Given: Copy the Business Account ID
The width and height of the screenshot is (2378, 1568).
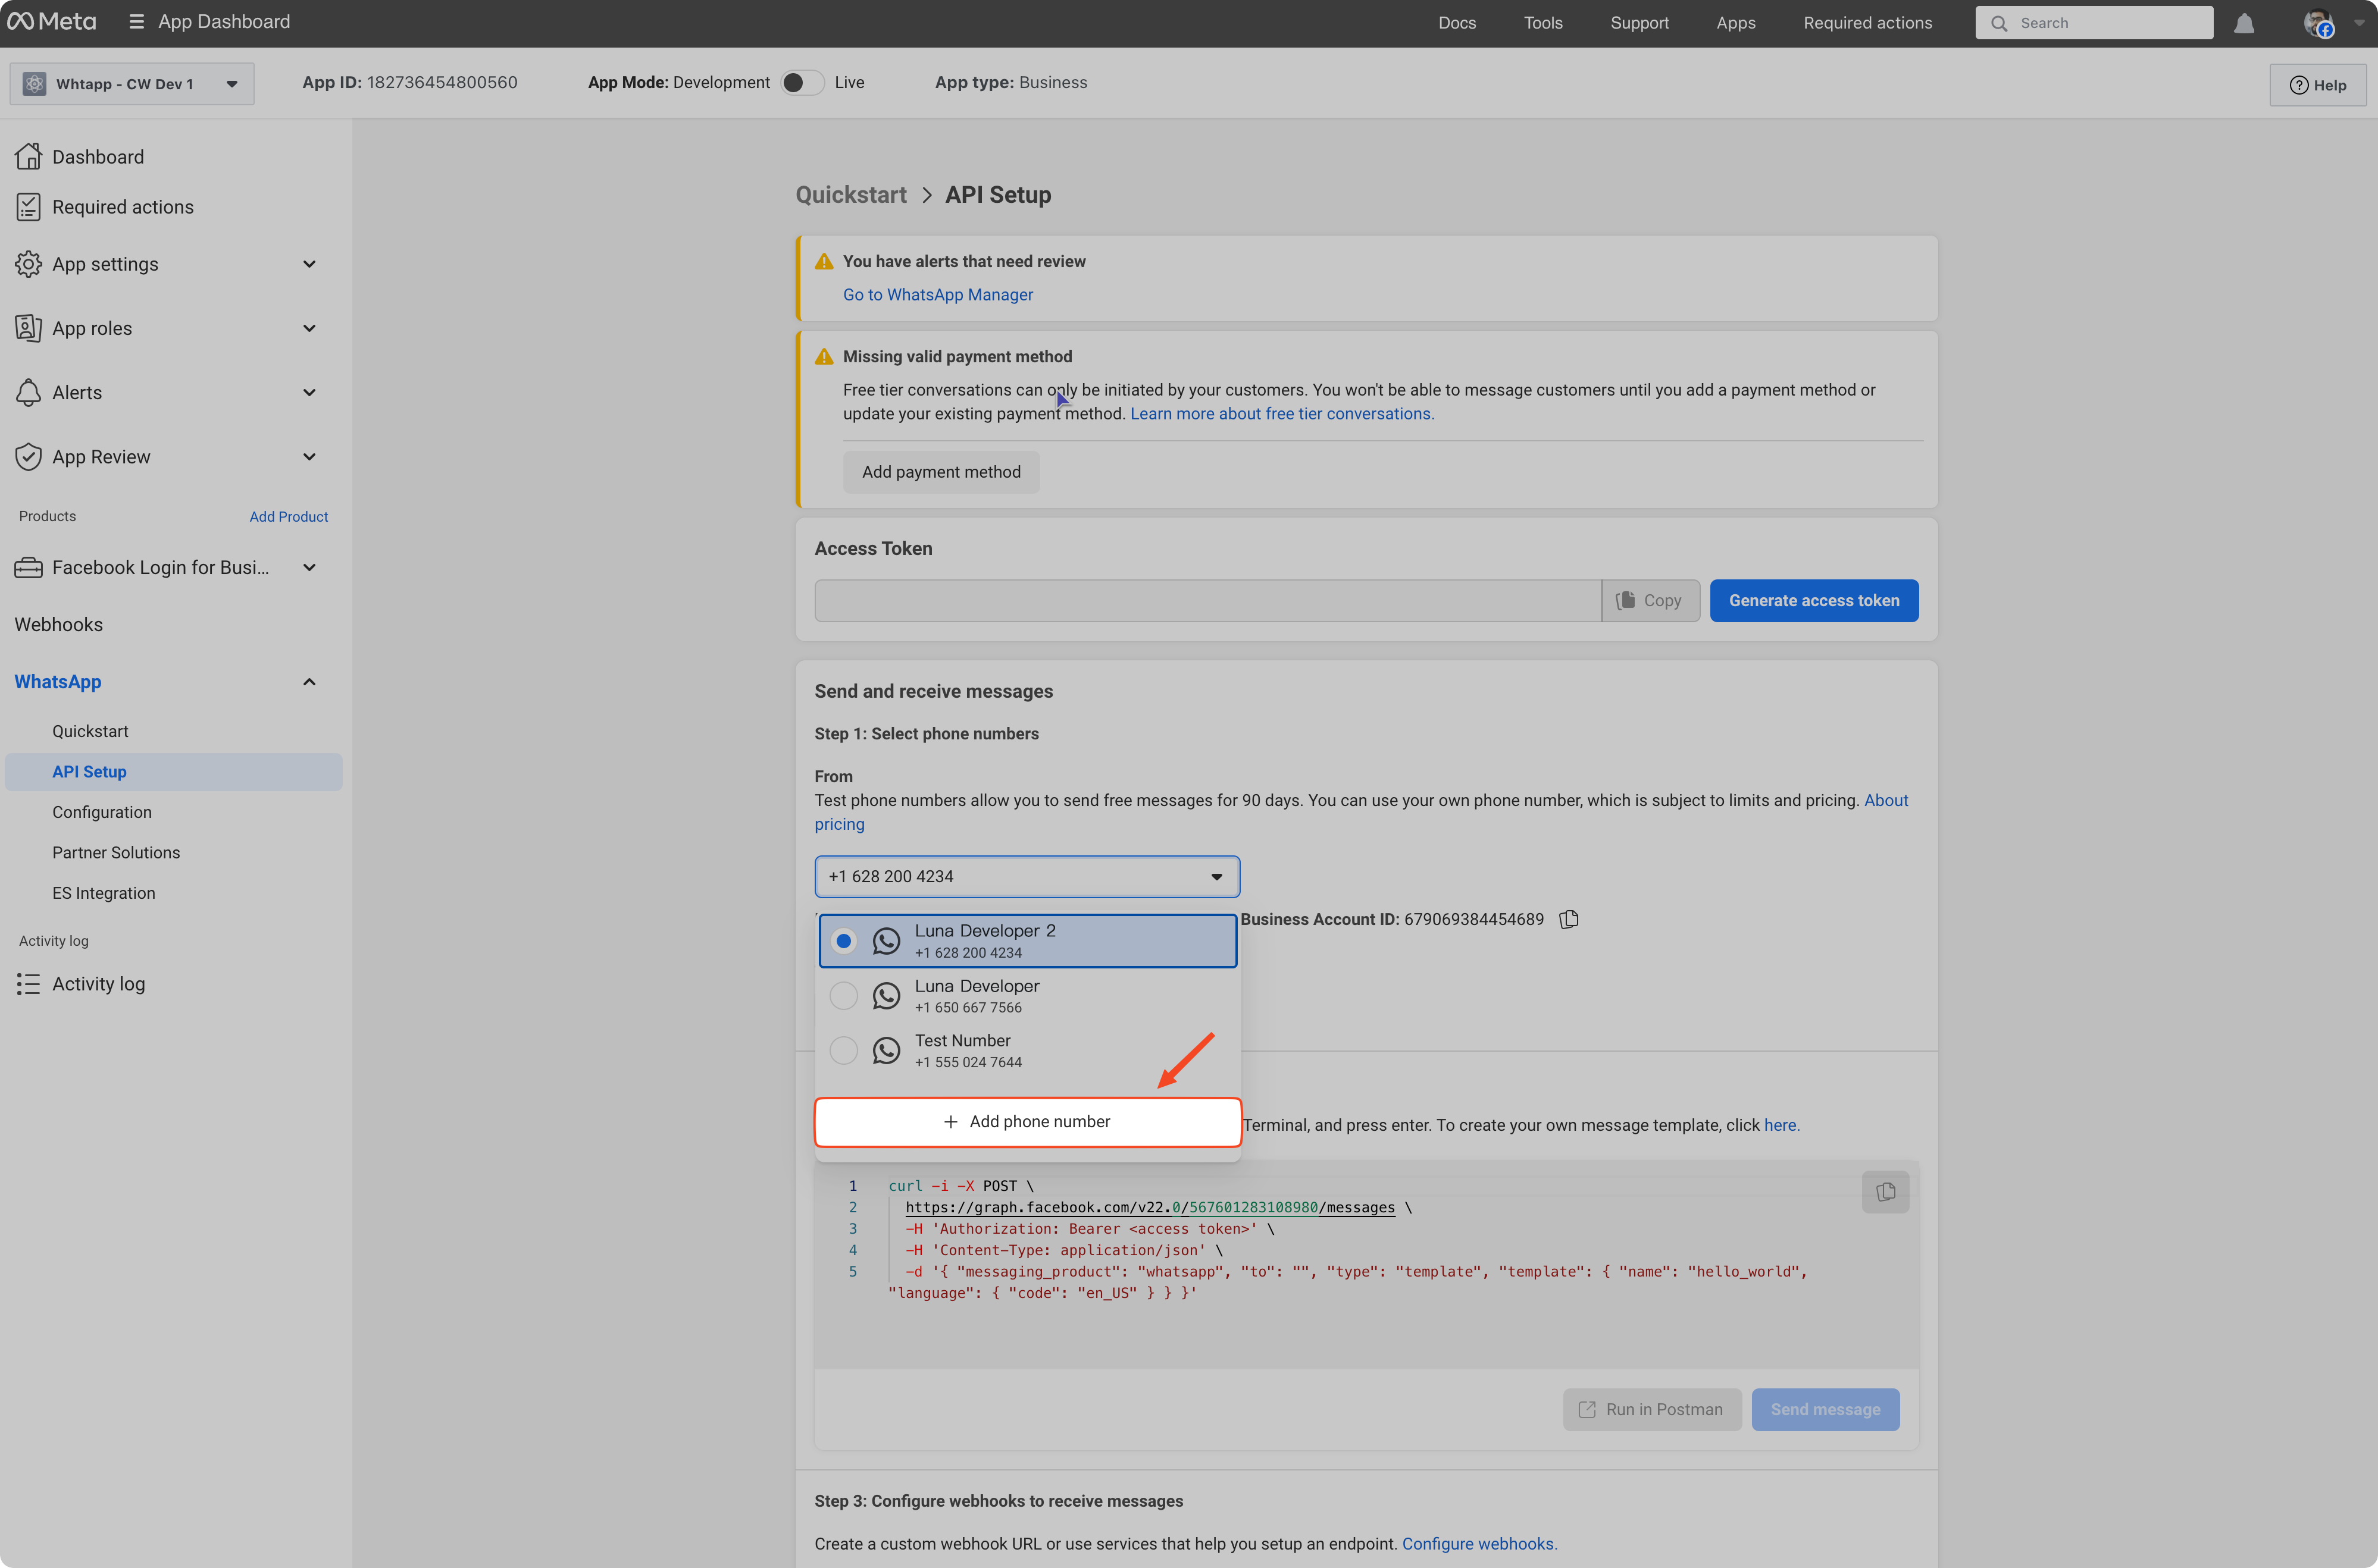Looking at the screenshot, I should coord(1569,919).
